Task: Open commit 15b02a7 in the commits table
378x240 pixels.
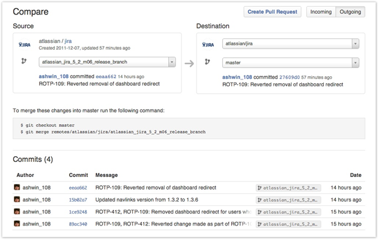Action: pos(78,200)
